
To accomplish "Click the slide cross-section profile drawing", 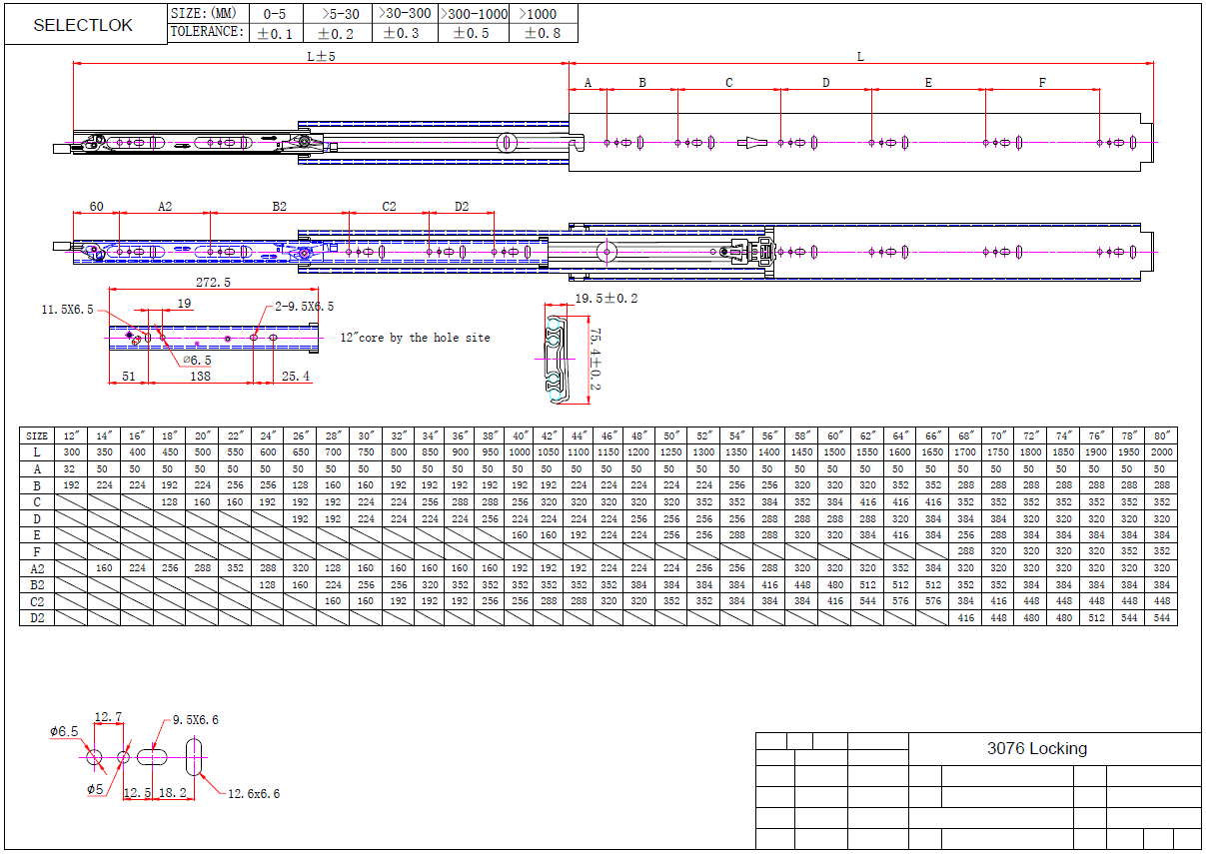I will point(557,359).
